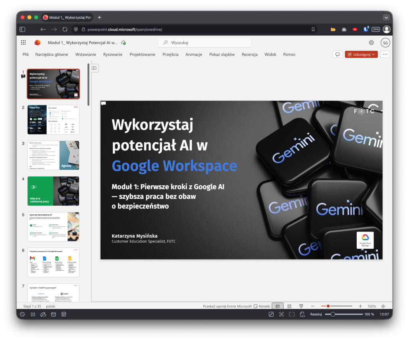Viewport: 409px width, 341px height.
Task: Open the browser profile icon
Action: point(387,30)
